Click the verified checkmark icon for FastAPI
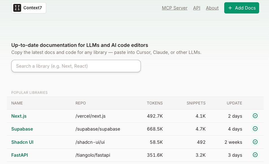269x164 pixels. 255,155
